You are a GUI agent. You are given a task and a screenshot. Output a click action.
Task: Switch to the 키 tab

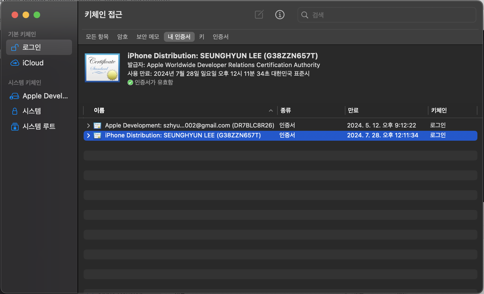(202, 37)
